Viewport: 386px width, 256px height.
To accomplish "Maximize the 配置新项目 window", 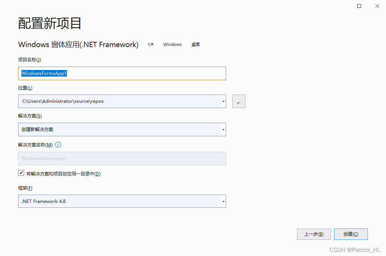I will (359, 6).
